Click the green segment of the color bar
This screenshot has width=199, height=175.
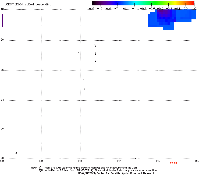pyautogui.click(x=156, y=3)
